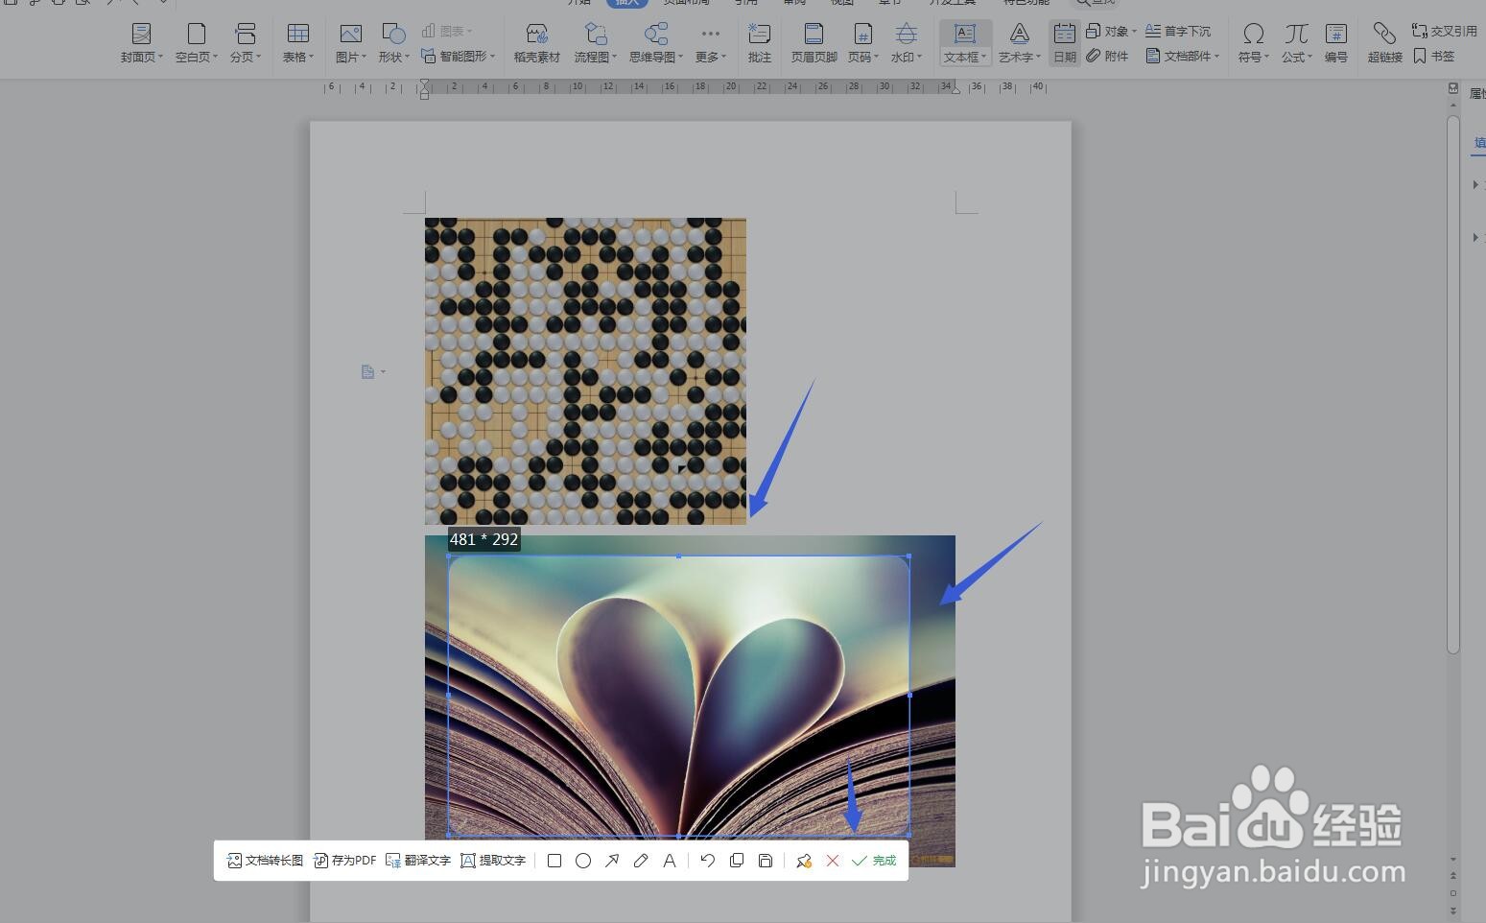Apply drop cap (首字下沉)
The width and height of the screenshot is (1486, 923).
pyautogui.click(x=1178, y=31)
